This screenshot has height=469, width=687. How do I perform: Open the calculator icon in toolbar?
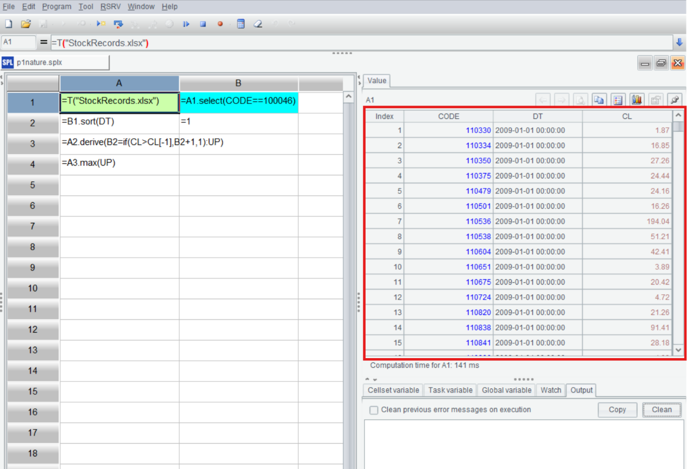[x=241, y=24]
